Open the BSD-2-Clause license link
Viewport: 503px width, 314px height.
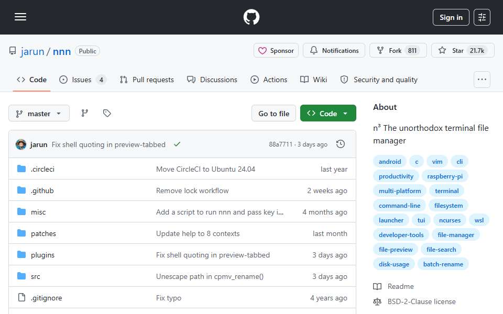421,302
